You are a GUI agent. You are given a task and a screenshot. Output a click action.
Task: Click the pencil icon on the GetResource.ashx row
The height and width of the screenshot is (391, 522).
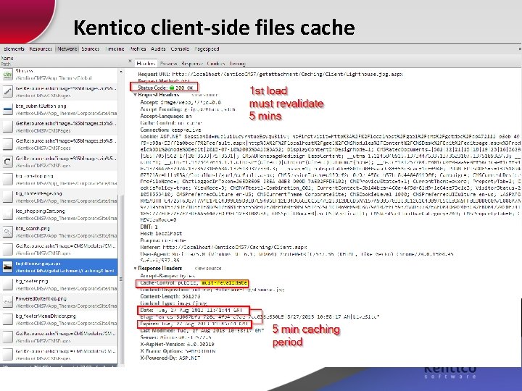click(x=7, y=92)
